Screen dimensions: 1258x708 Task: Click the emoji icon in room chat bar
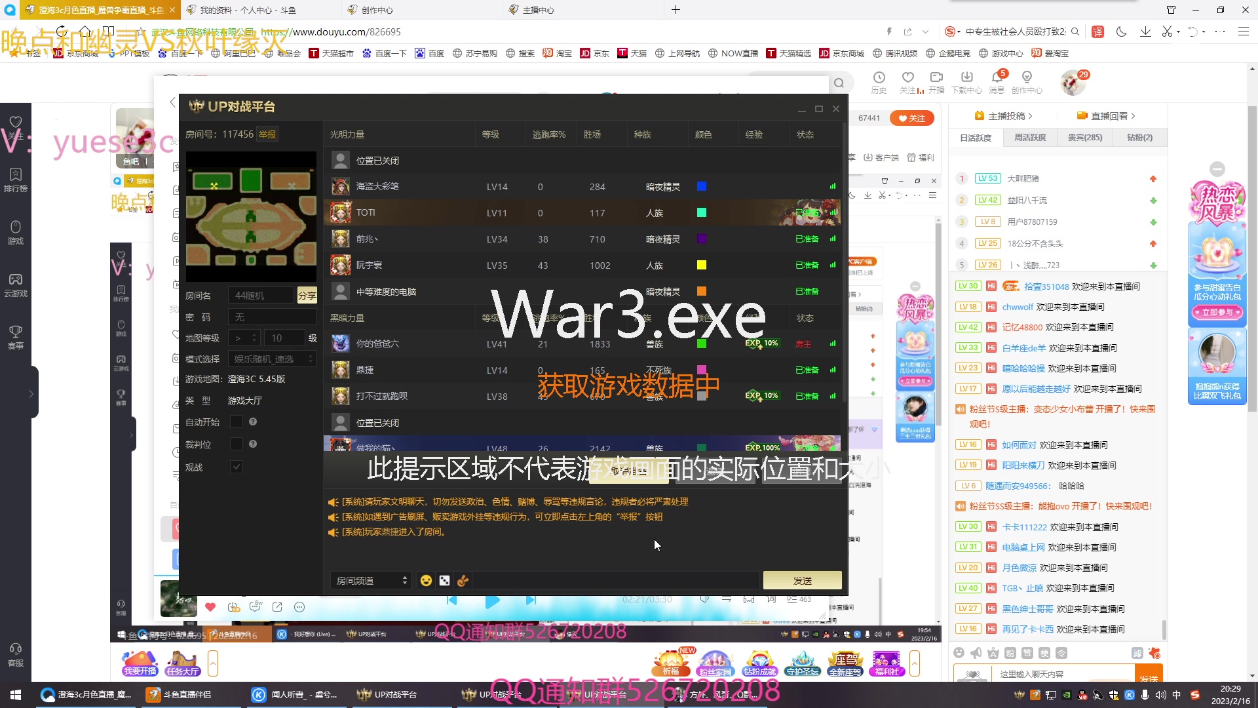coord(426,581)
